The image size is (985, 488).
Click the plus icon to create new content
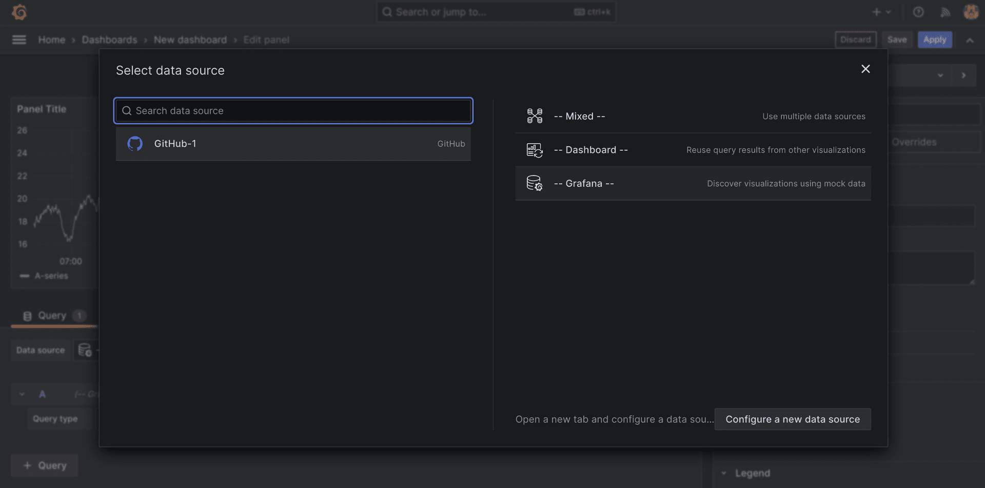875,12
